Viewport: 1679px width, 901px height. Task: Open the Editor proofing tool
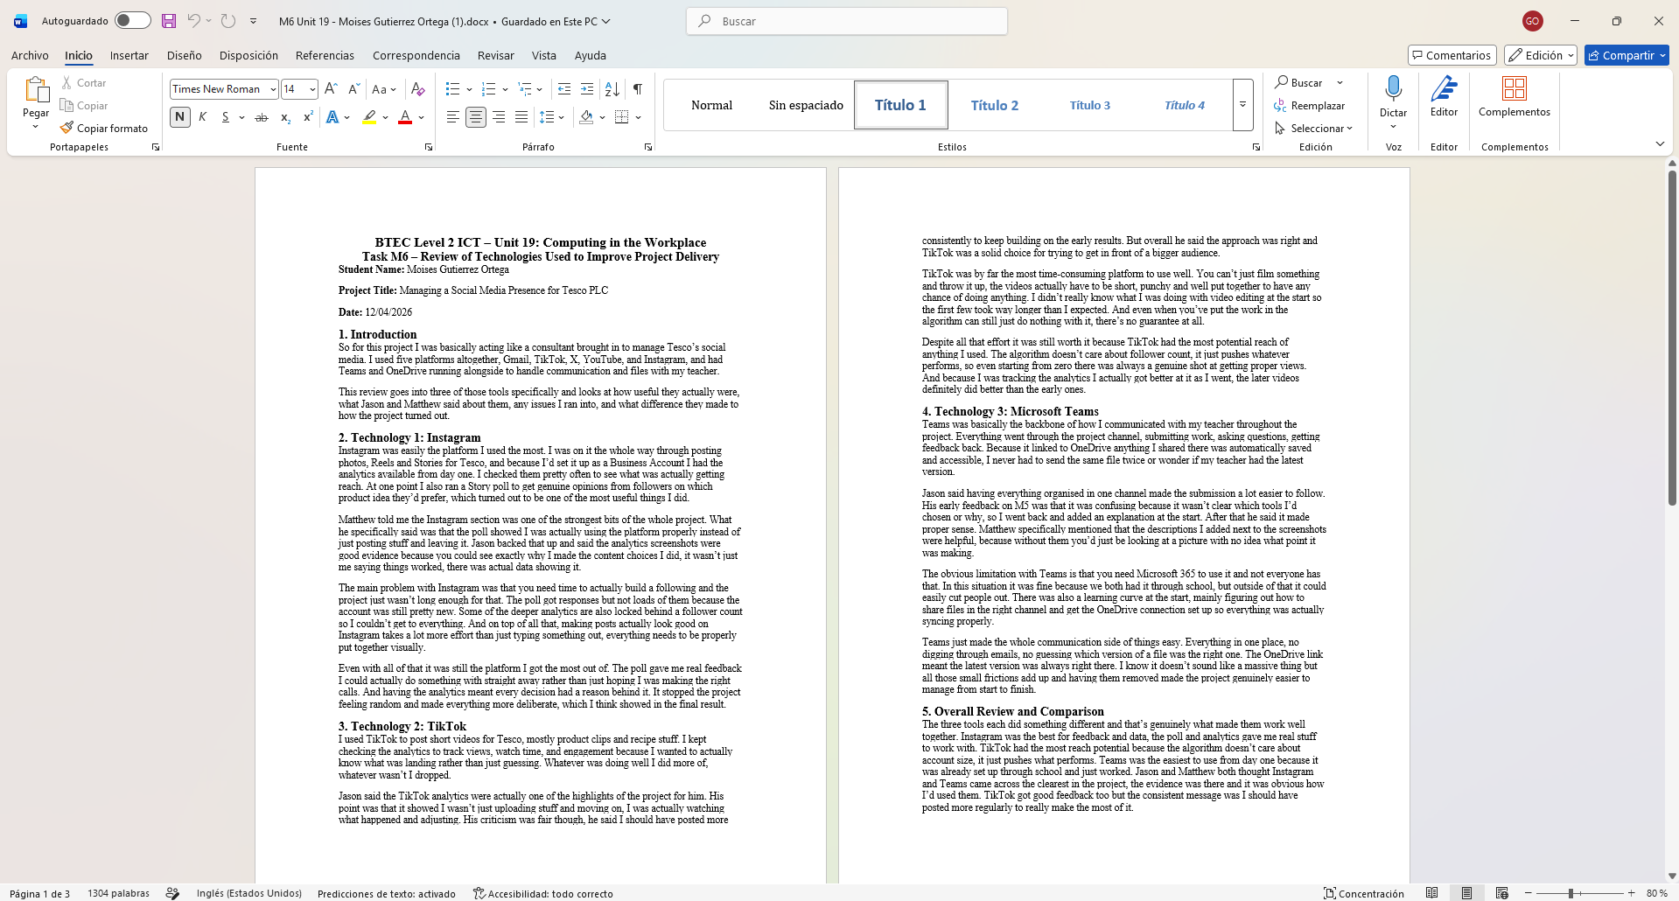(1444, 96)
